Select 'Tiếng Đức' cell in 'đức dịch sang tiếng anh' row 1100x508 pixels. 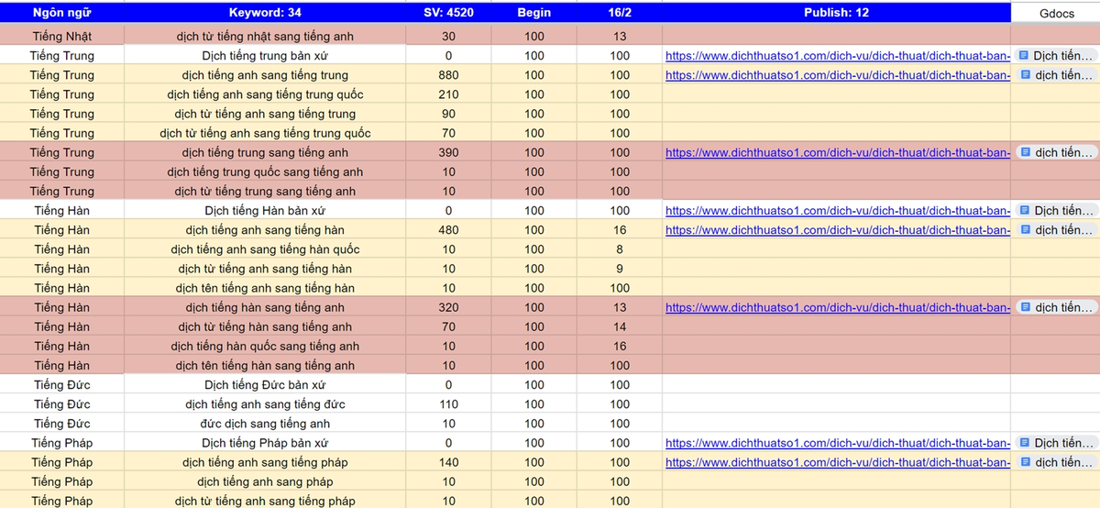pyautogui.click(x=61, y=424)
